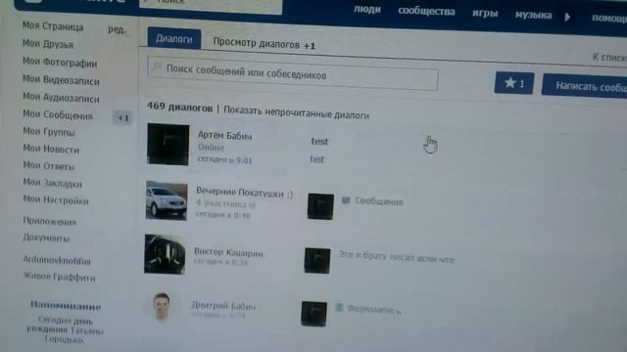
Task: Click the Виктор Каширин name link
Action: click(x=228, y=252)
